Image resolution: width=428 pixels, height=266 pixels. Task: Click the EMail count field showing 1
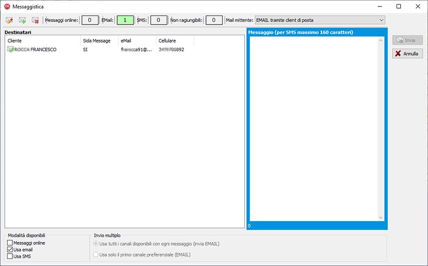[x=125, y=20]
